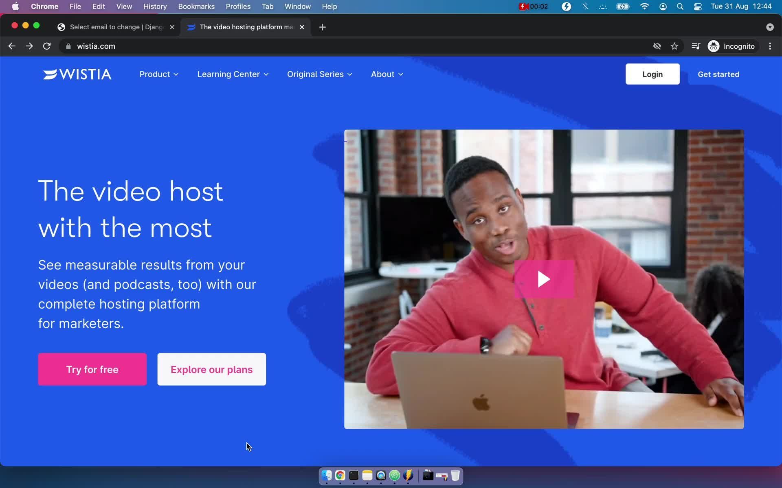Open Chrome three-dot menu
This screenshot has height=488, width=782.
[x=770, y=46]
